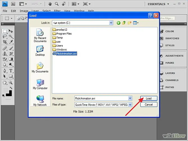Screen dimensions: 188x141
Task: Open the File menu
Action: (x=5, y=11)
